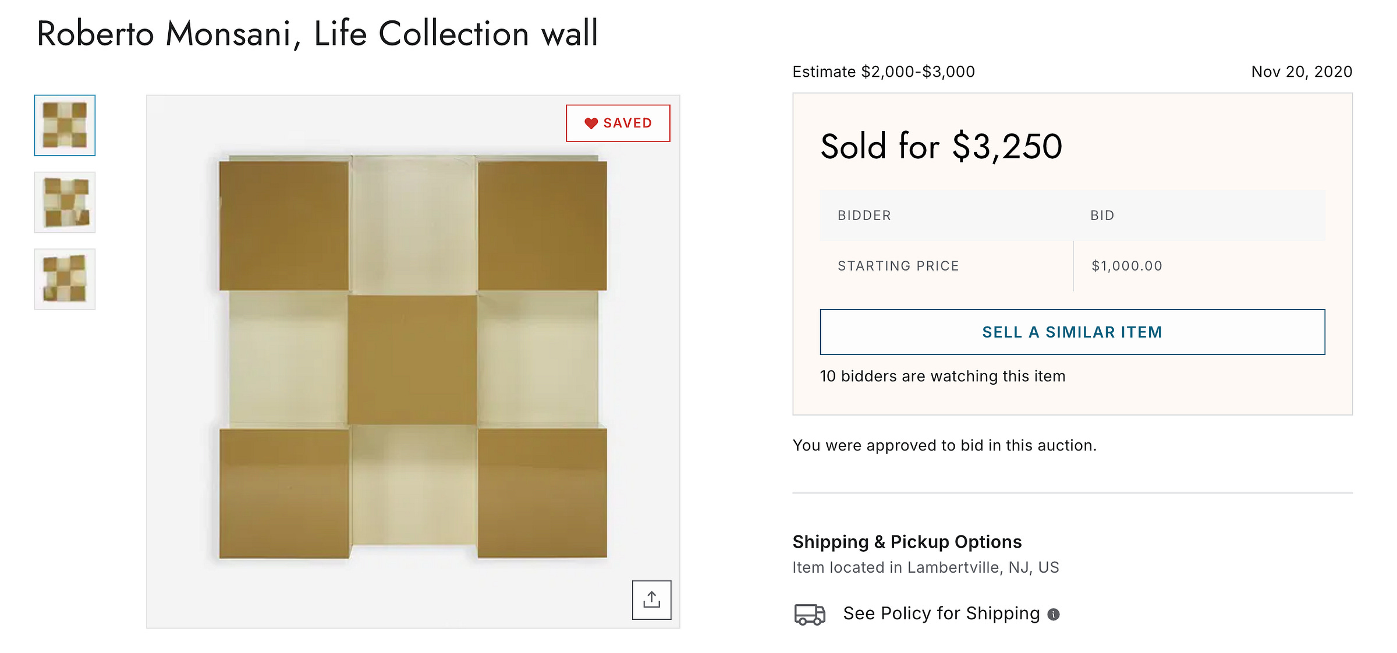The image size is (1397, 653).
Task: Select the first product thumbnail
Action: coord(65,125)
